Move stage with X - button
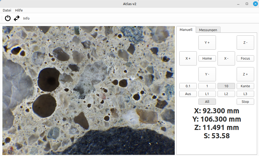 pos(226,58)
